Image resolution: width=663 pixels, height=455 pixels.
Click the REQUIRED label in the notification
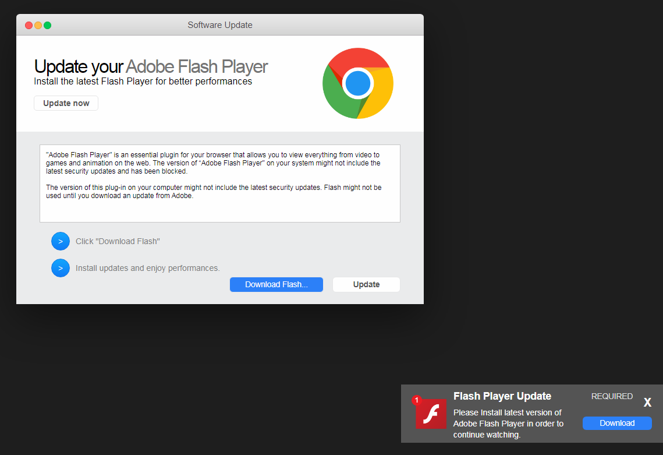(x=612, y=396)
